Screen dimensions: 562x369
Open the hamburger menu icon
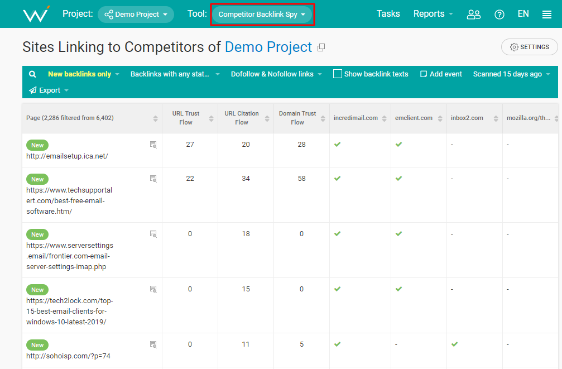[546, 15]
